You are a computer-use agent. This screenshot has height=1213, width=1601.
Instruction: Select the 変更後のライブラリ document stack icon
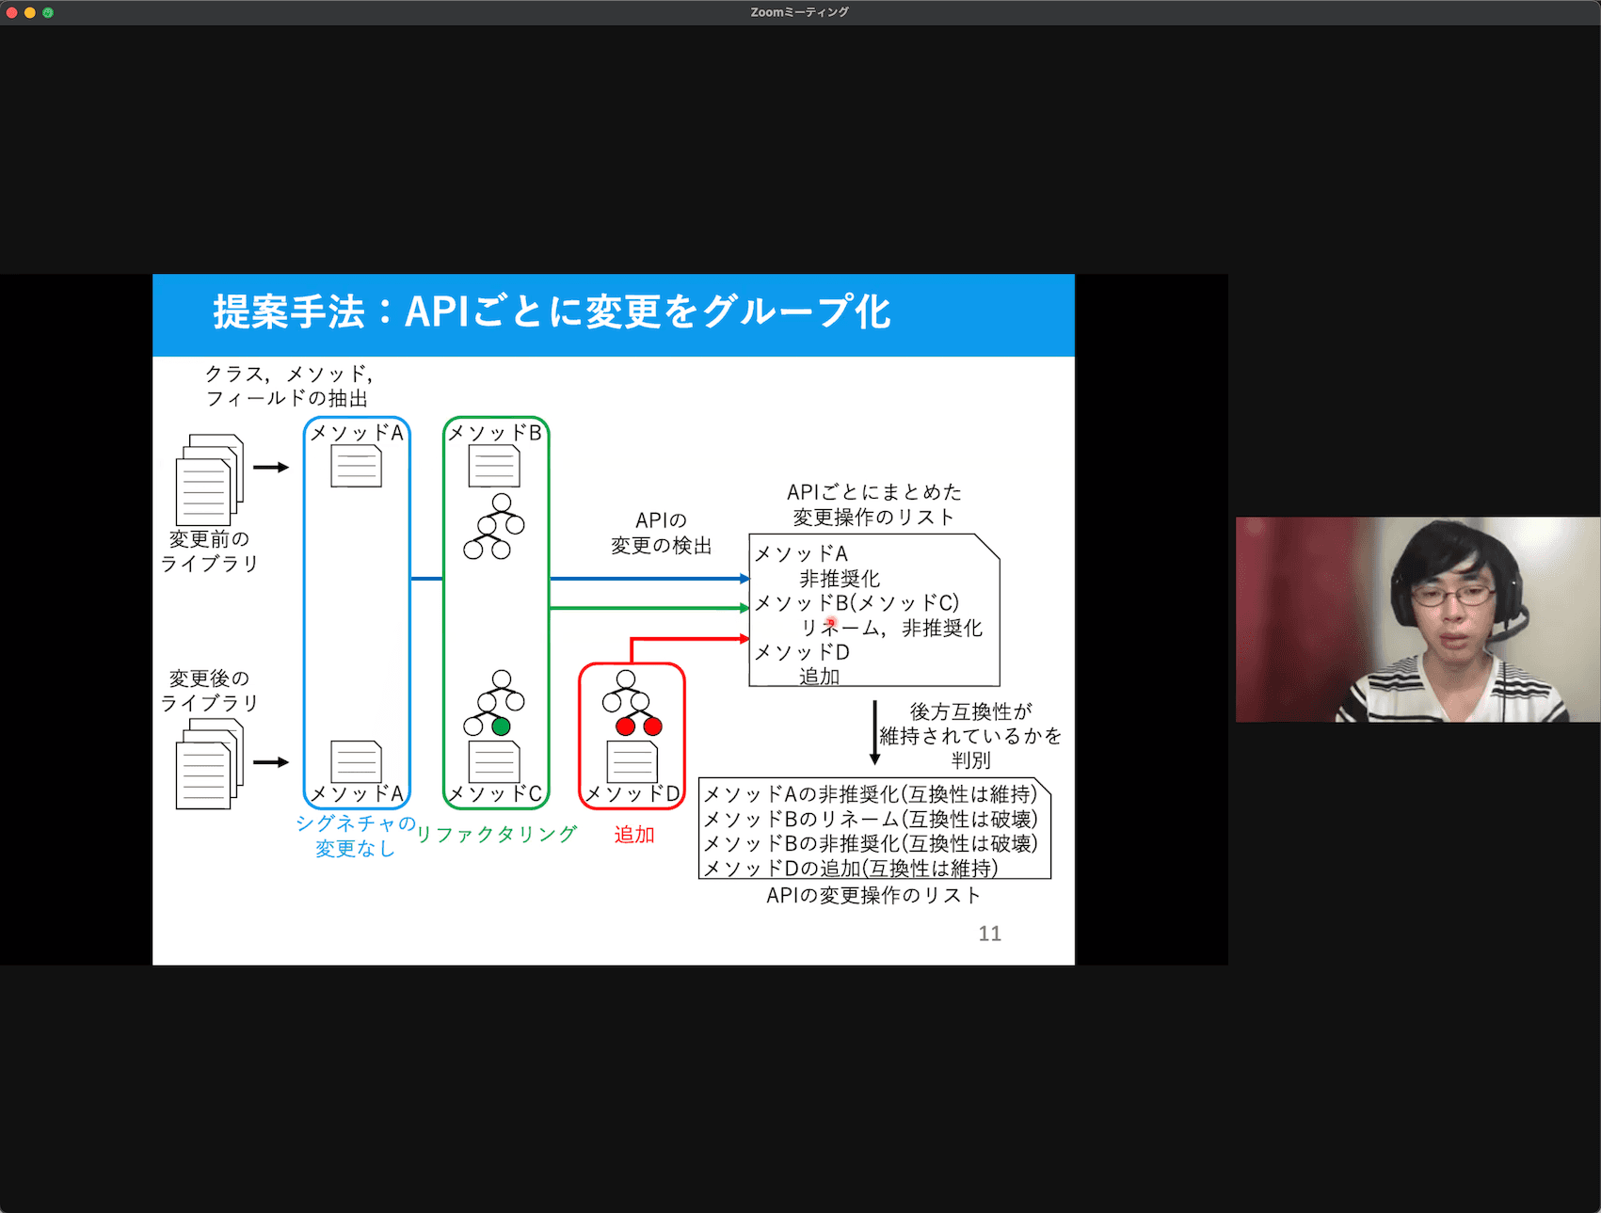tap(205, 764)
